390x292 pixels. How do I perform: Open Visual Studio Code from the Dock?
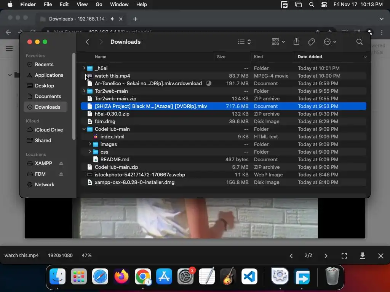pyautogui.click(x=249, y=276)
